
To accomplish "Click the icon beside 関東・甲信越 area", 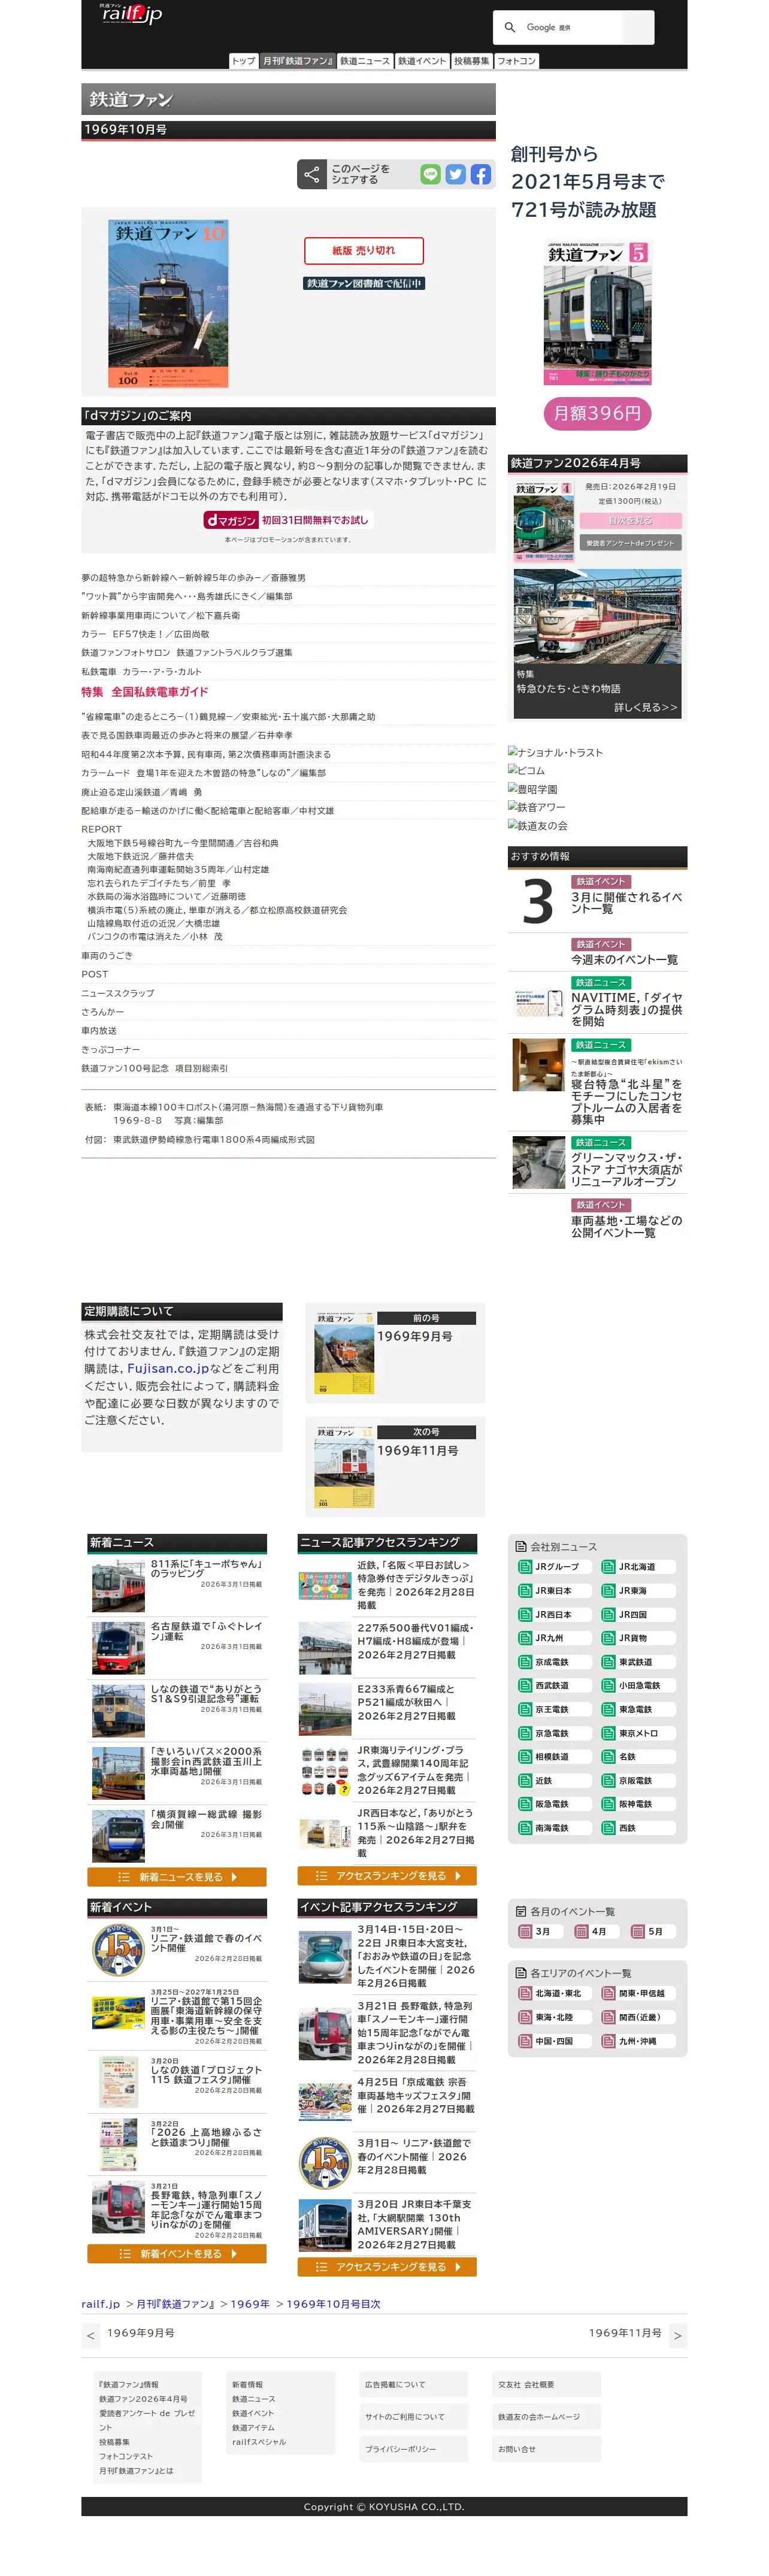I will pyautogui.click(x=608, y=1994).
